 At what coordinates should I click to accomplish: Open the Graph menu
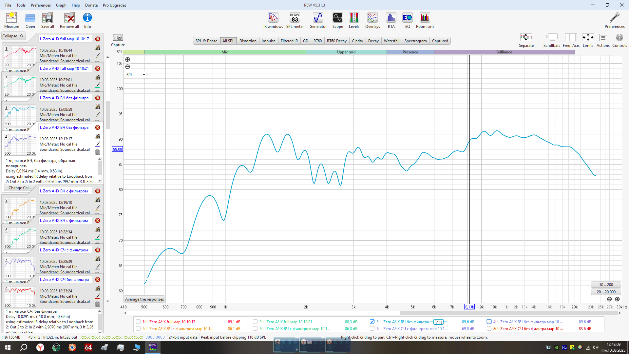click(61, 5)
